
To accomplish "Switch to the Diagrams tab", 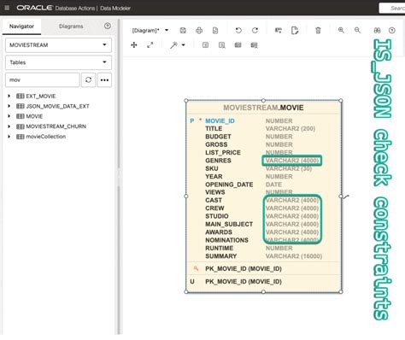I will (x=71, y=26).
